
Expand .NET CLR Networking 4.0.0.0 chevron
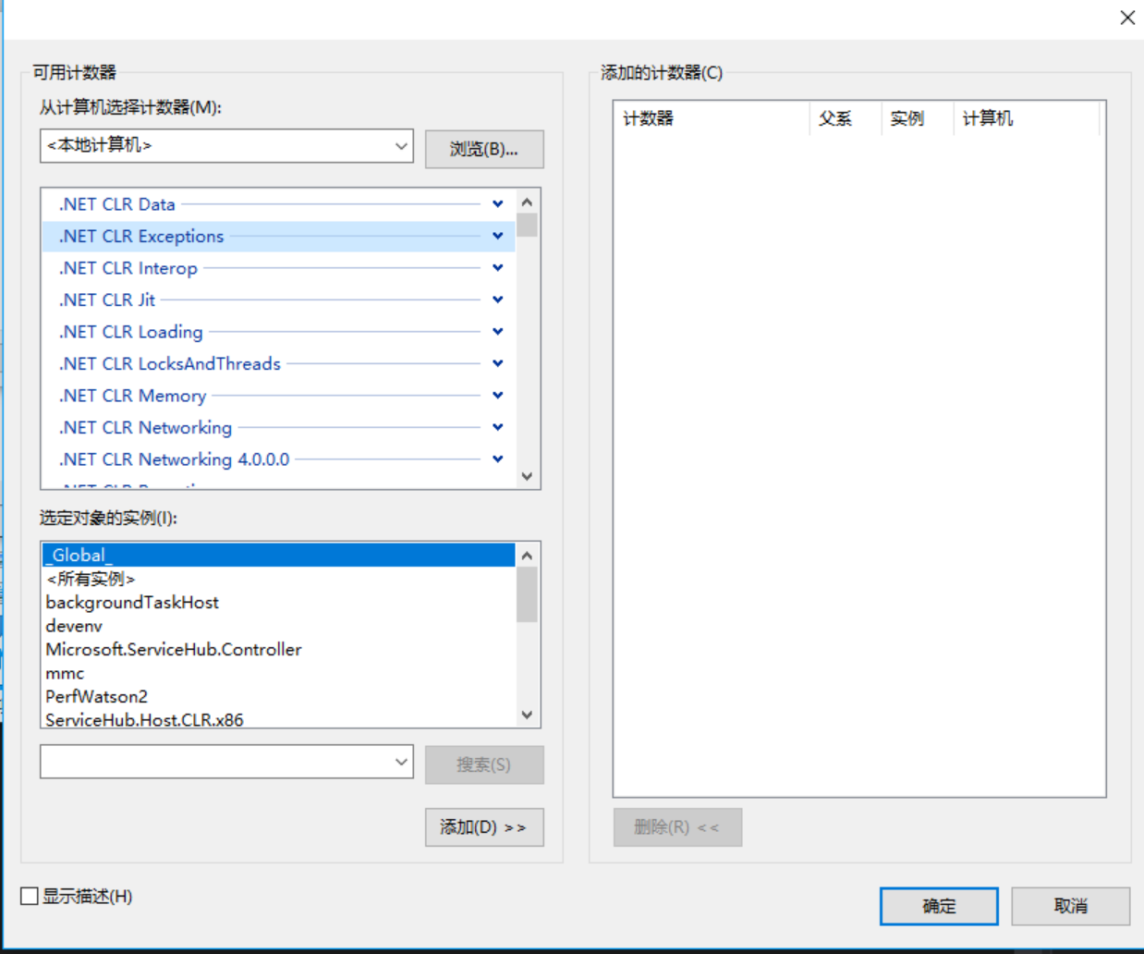[x=497, y=459]
